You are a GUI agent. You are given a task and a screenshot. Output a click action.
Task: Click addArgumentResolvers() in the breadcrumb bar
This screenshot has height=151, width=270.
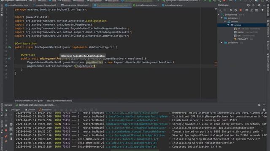[59, 101]
